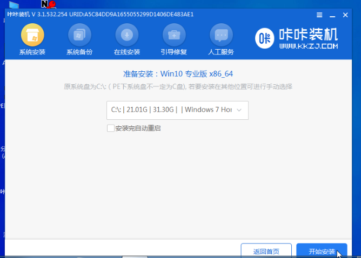The image size is (361, 258).
Task: Open the 系统备份 system backup icon
Action: coord(79,36)
